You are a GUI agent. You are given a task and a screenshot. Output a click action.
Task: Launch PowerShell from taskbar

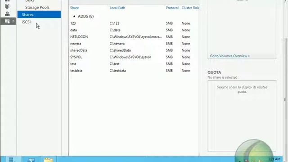tap(31, 159)
